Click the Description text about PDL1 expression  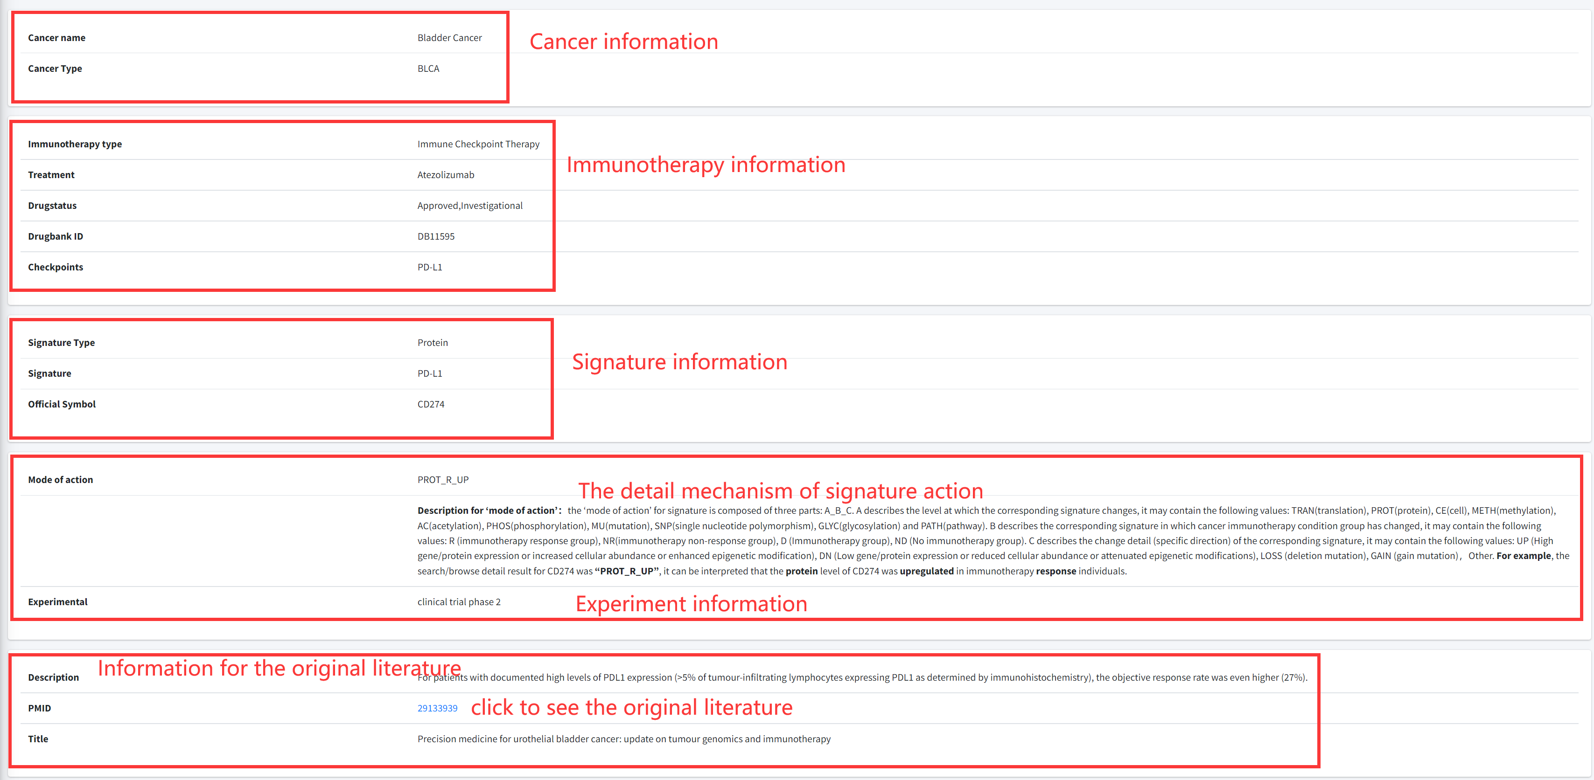867,677
